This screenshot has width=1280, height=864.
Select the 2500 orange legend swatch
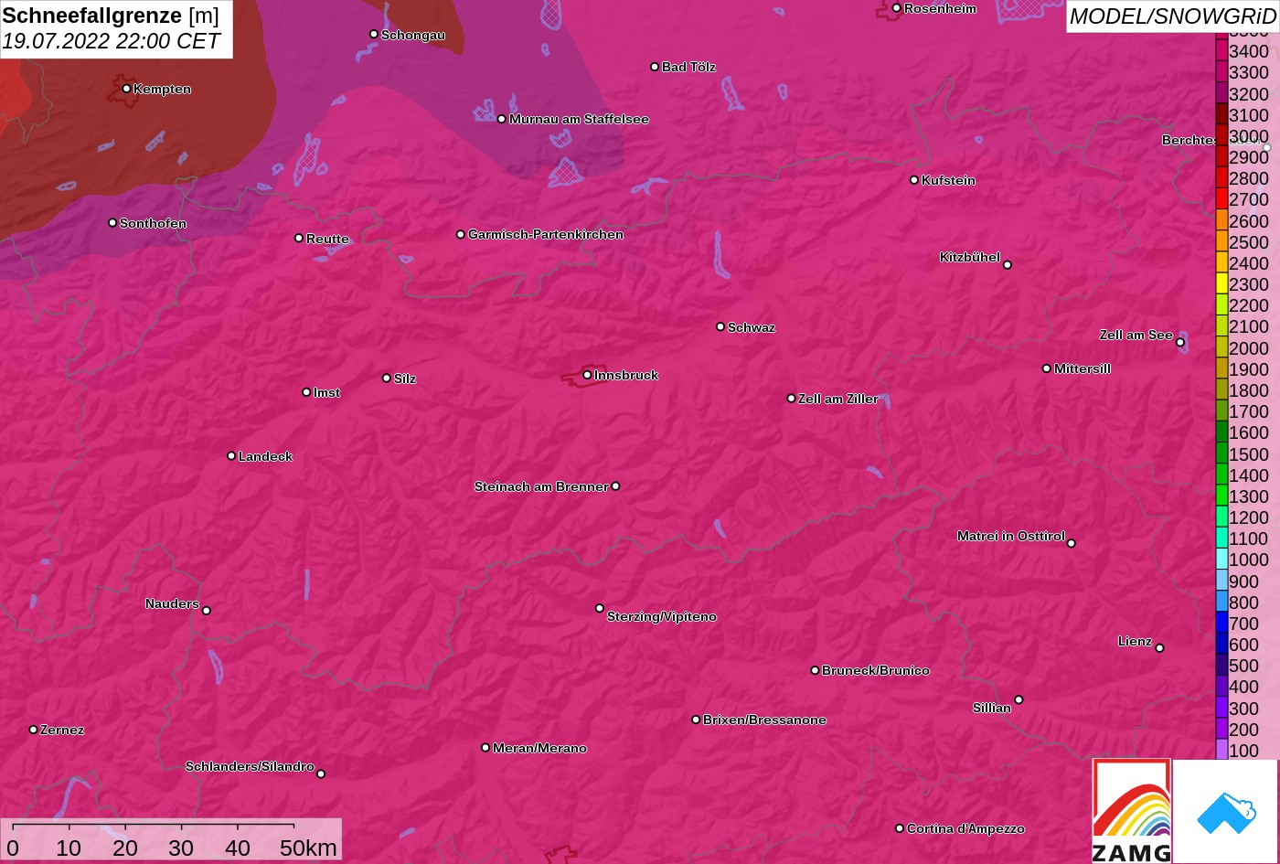click(x=1221, y=241)
